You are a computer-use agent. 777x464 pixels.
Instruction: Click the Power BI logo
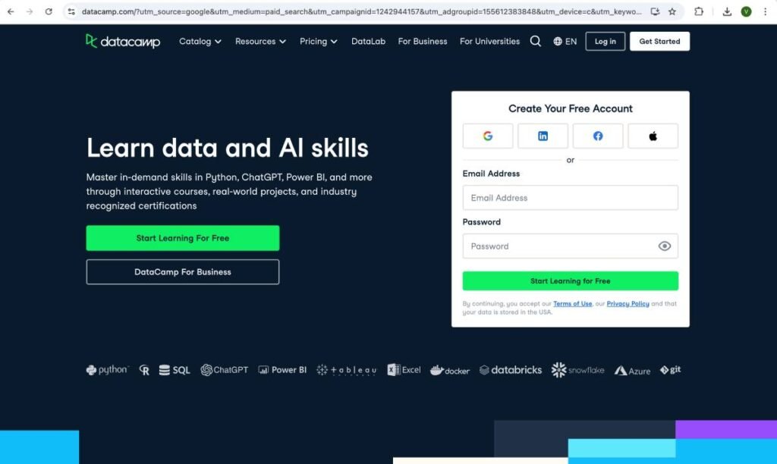[x=282, y=370]
